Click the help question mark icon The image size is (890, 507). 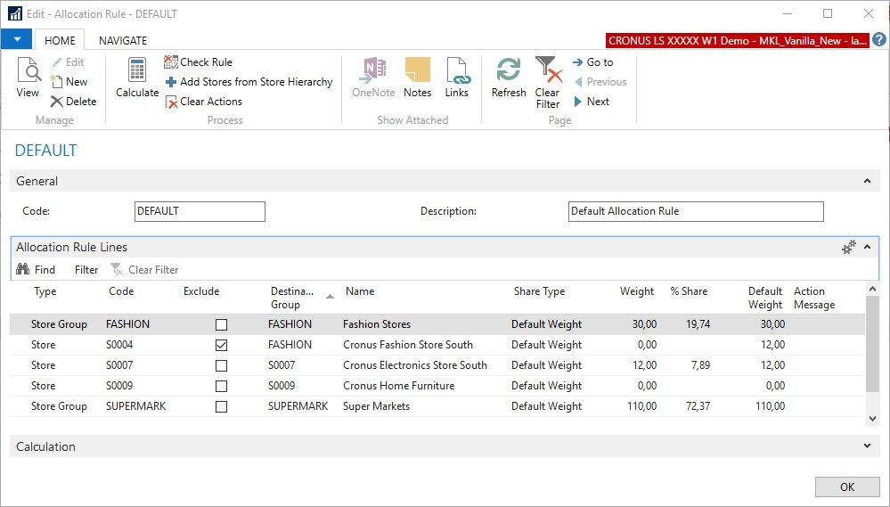point(878,40)
